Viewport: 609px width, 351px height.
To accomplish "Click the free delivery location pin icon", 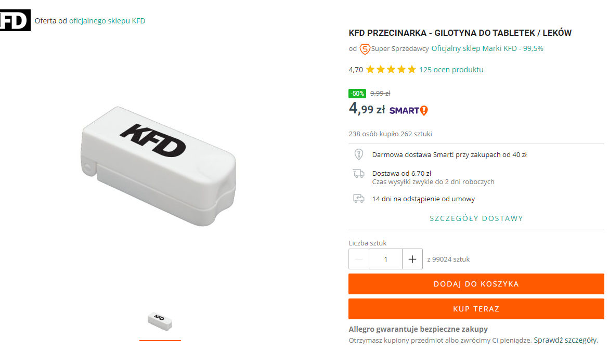I will pos(358,154).
